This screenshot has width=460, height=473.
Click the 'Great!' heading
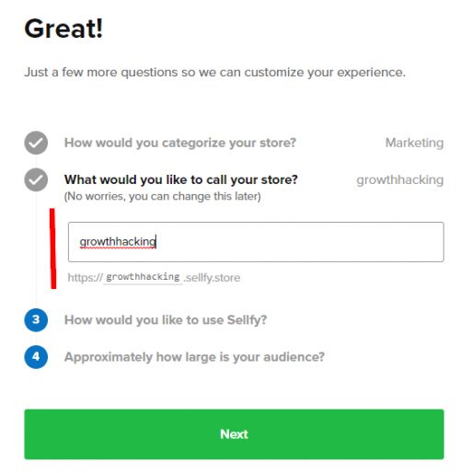63,29
